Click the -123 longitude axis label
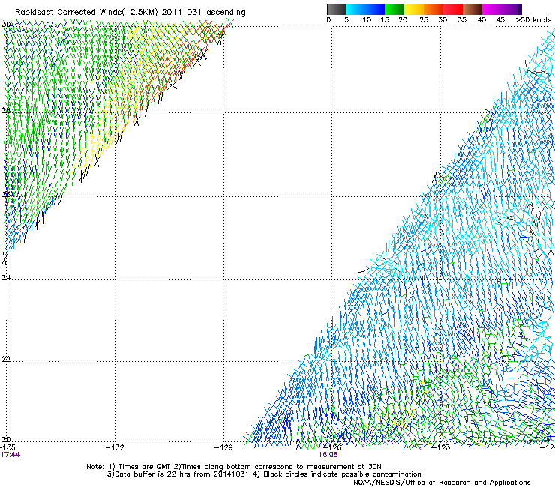This screenshot has height=487, width=555. [441, 447]
